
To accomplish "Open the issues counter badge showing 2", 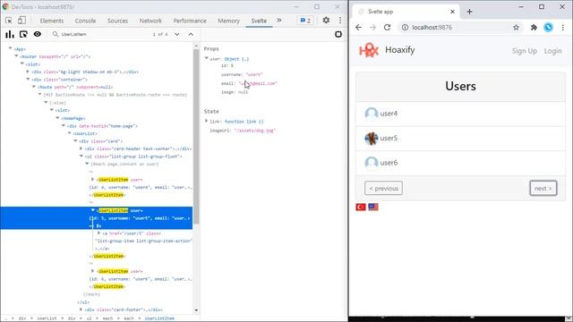I will [x=305, y=21].
